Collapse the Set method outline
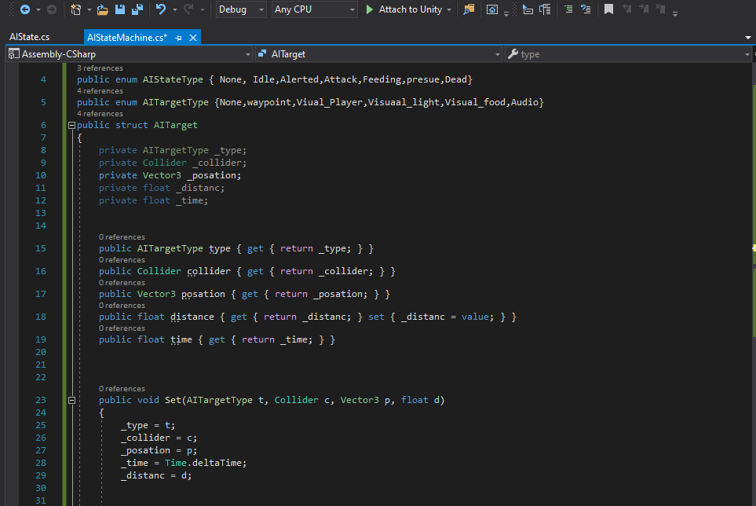 [71, 401]
